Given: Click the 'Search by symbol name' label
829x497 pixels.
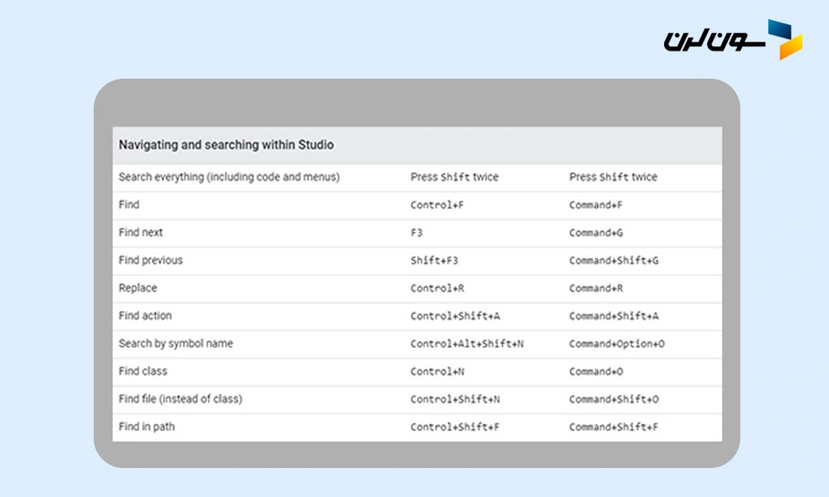Looking at the screenshot, I should [x=176, y=344].
